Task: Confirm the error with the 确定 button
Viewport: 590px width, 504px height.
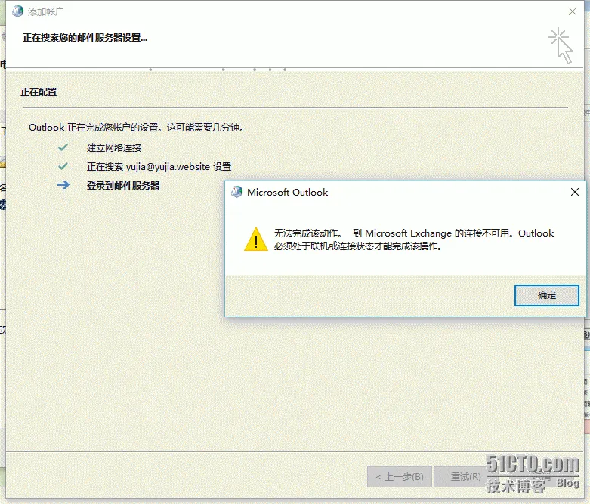Action: [x=547, y=295]
